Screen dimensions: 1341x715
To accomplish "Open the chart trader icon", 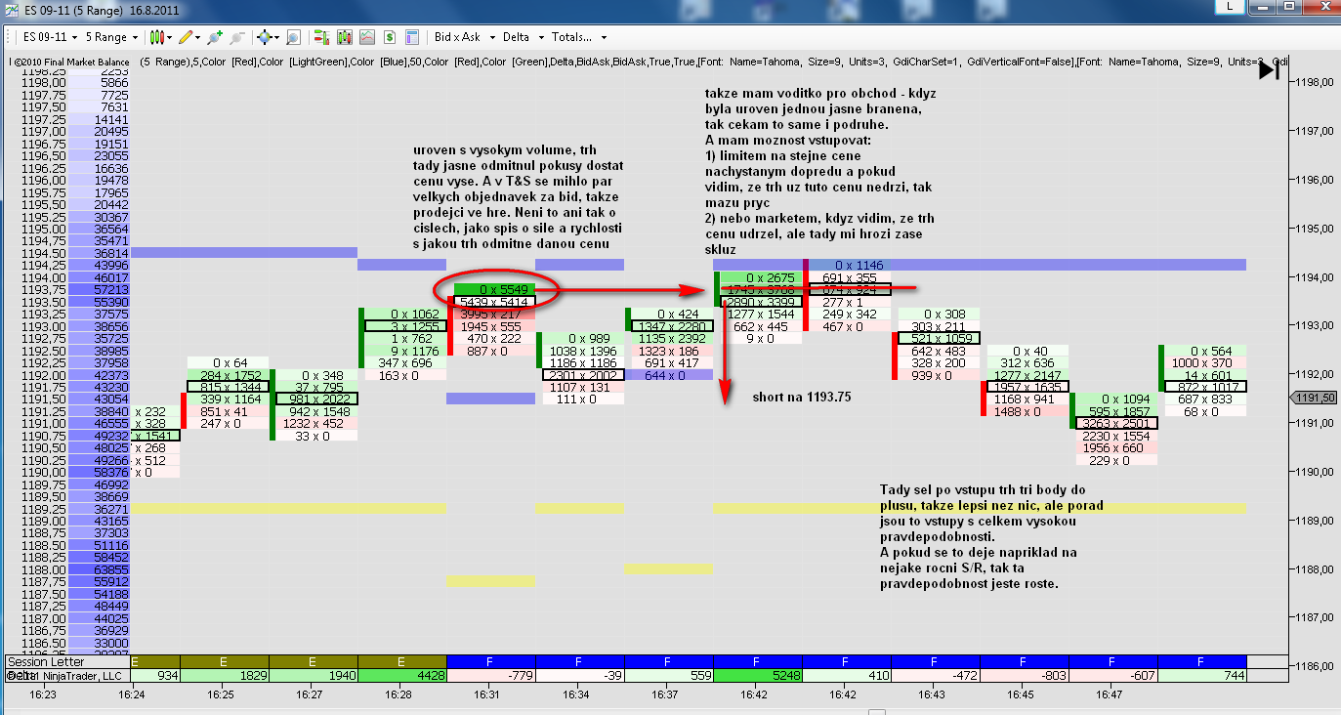I will [320, 37].
